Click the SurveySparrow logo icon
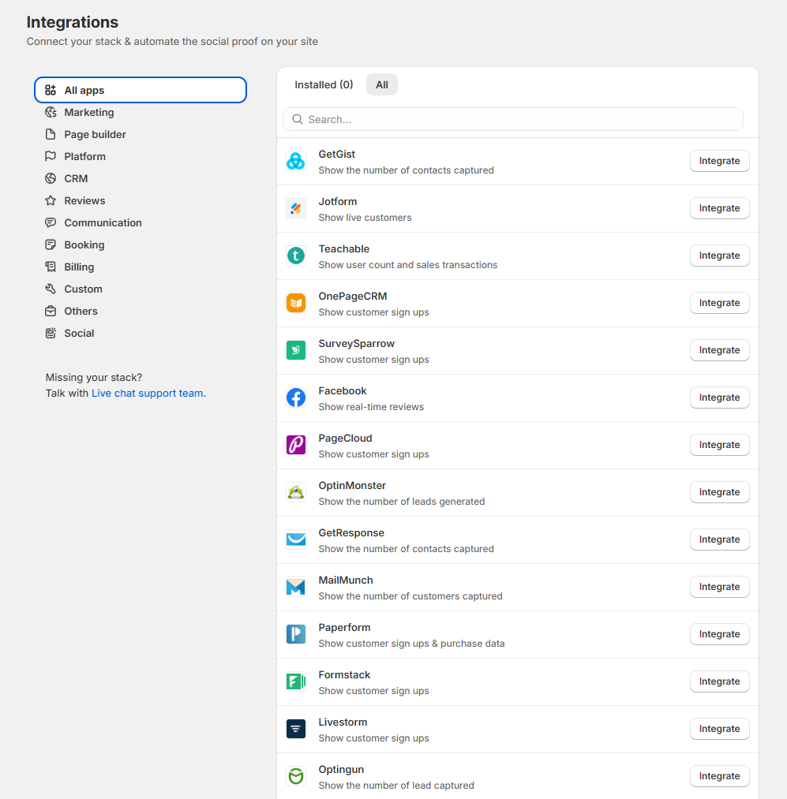This screenshot has width=787, height=799. click(x=295, y=350)
